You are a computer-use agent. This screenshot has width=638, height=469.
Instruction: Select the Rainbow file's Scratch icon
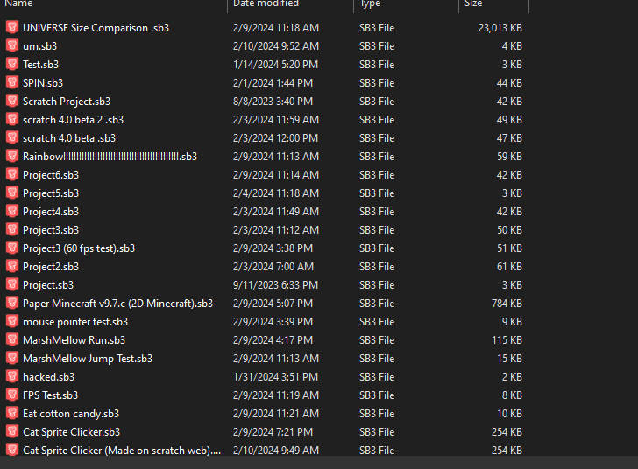click(12, 156)
